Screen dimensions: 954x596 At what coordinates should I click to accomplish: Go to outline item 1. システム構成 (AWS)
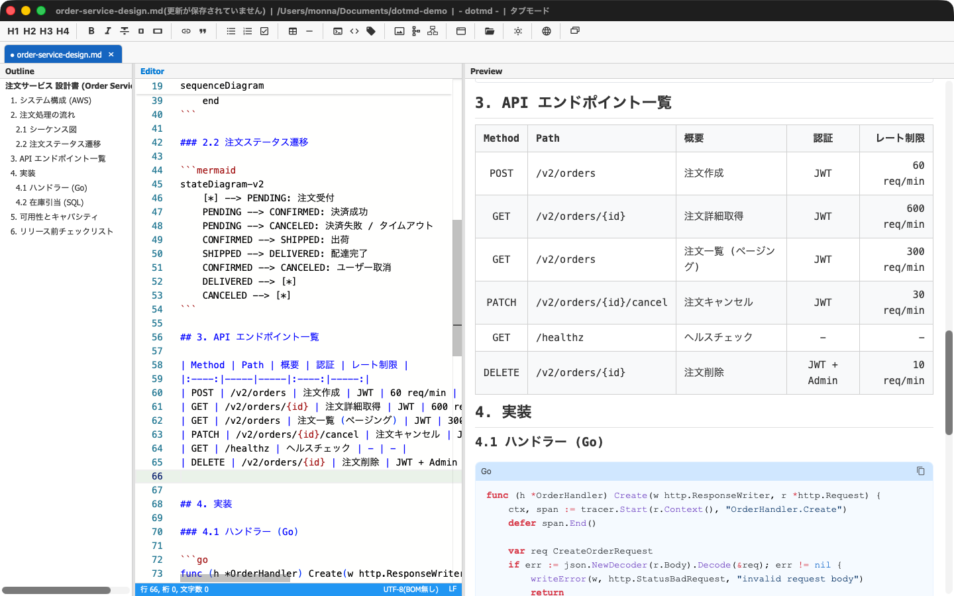click(51, 101)
